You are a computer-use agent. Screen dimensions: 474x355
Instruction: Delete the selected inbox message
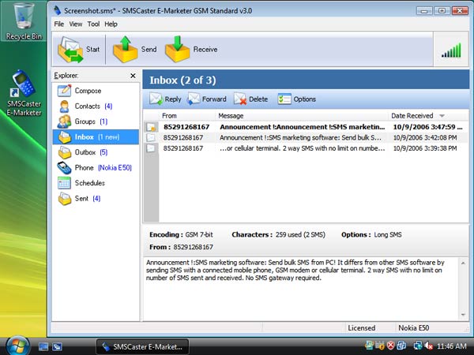[x=251, y=99]
